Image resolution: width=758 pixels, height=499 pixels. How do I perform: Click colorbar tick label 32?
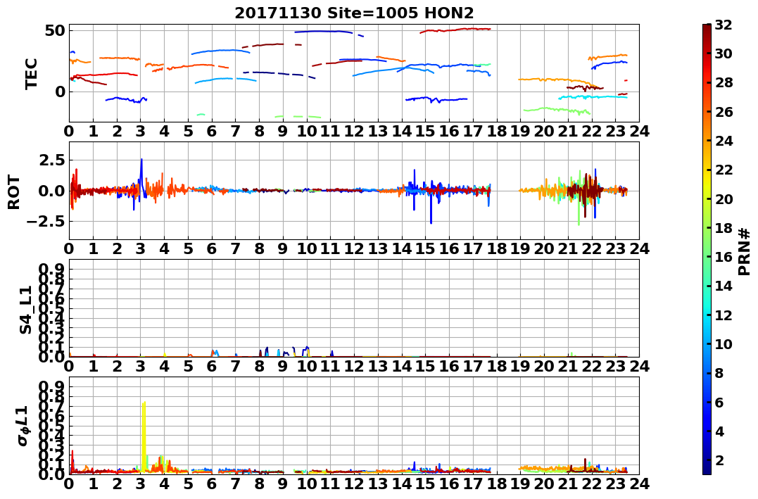(724, 25)
